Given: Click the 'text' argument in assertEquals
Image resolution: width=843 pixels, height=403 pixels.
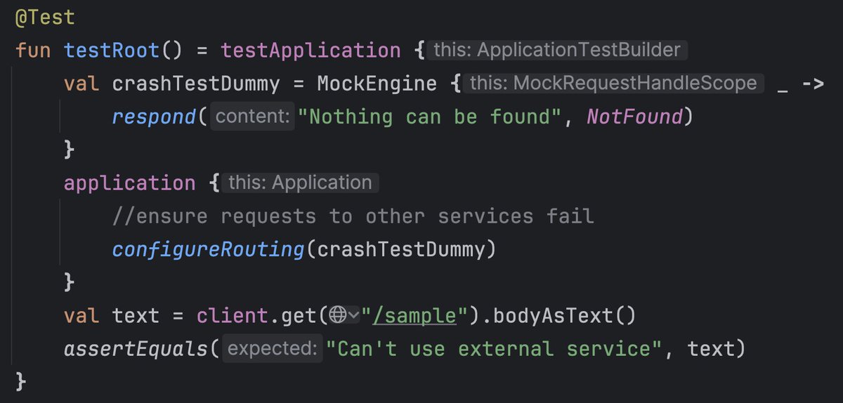Looking at the screenshot, I should [711, 349].
